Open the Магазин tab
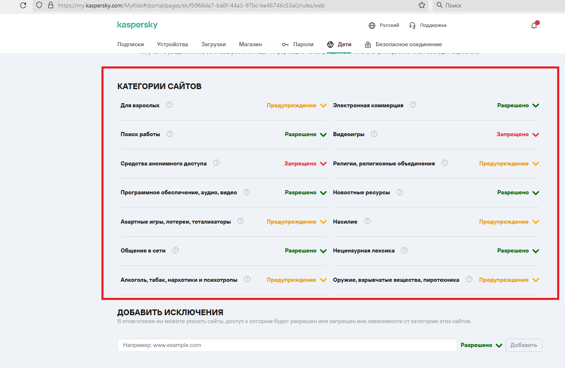Viewport: 565px width, 368px height. tap(250, 44)
